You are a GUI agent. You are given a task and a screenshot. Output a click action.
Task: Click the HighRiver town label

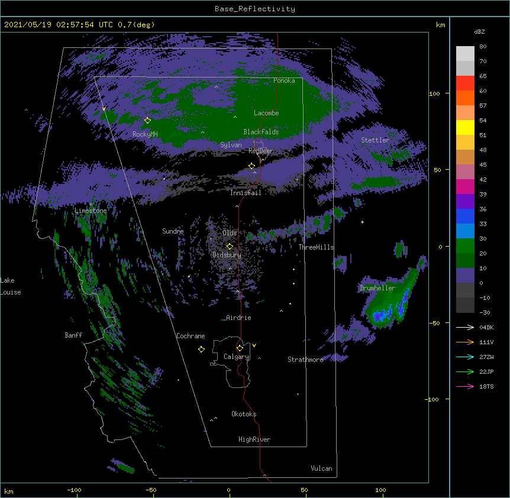[254, 439]
